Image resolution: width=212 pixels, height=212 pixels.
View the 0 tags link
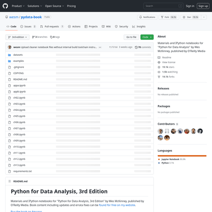(x=55, y=37)
